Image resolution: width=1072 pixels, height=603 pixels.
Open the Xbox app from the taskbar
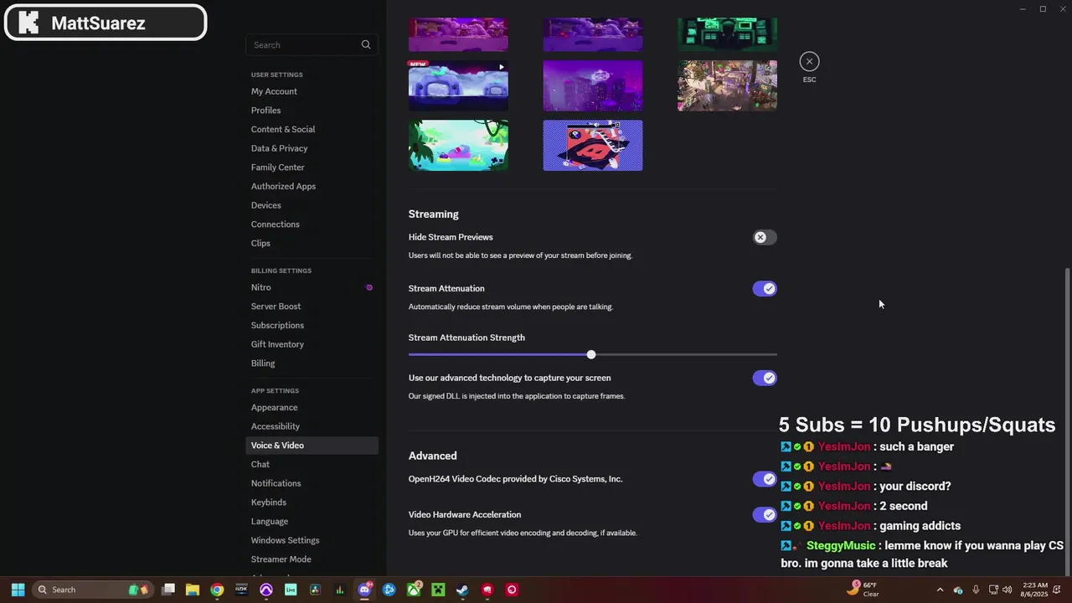click(414, 590)
